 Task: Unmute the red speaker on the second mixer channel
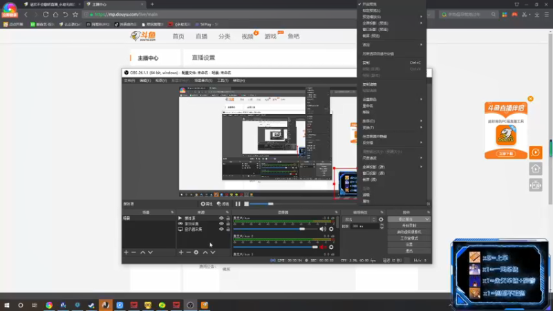pyautogui.click(x=323, y=247)
